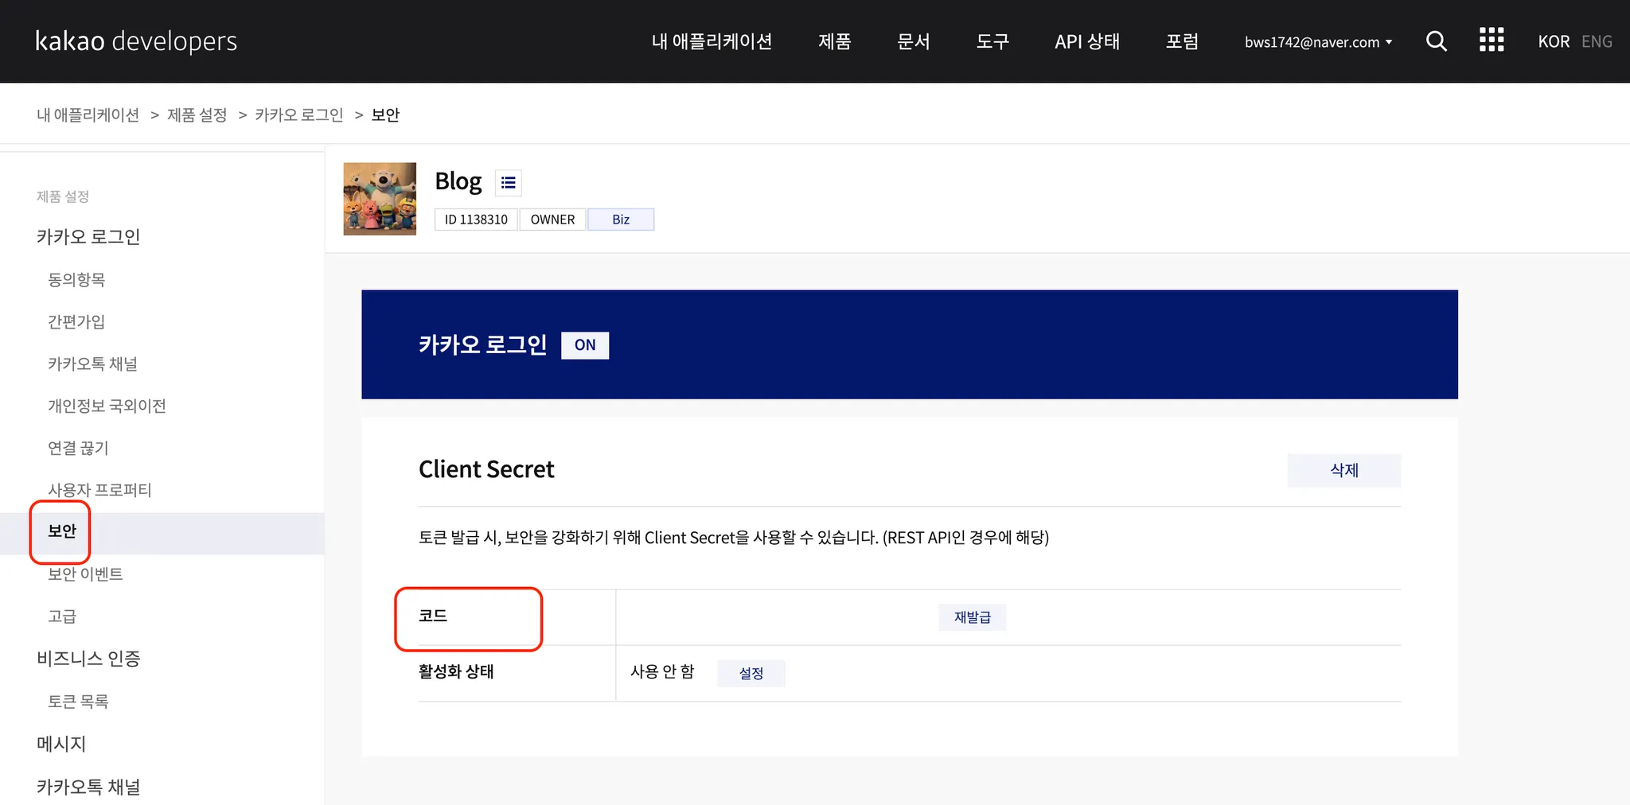Click the 재발급 button for the code
The width and height of the screenshot is (1630, 805).
[972, 617]
